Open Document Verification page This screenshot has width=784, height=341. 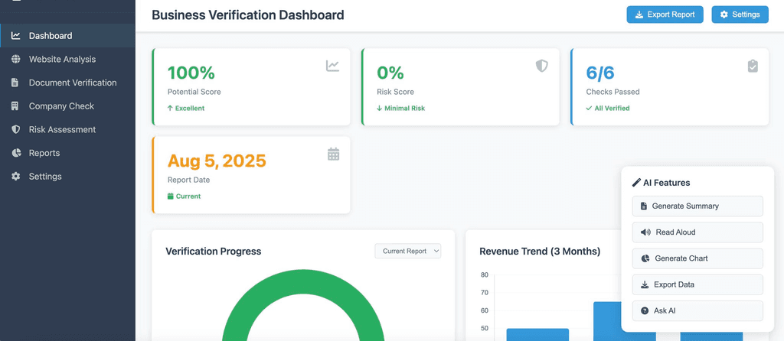tap(67, 83)
